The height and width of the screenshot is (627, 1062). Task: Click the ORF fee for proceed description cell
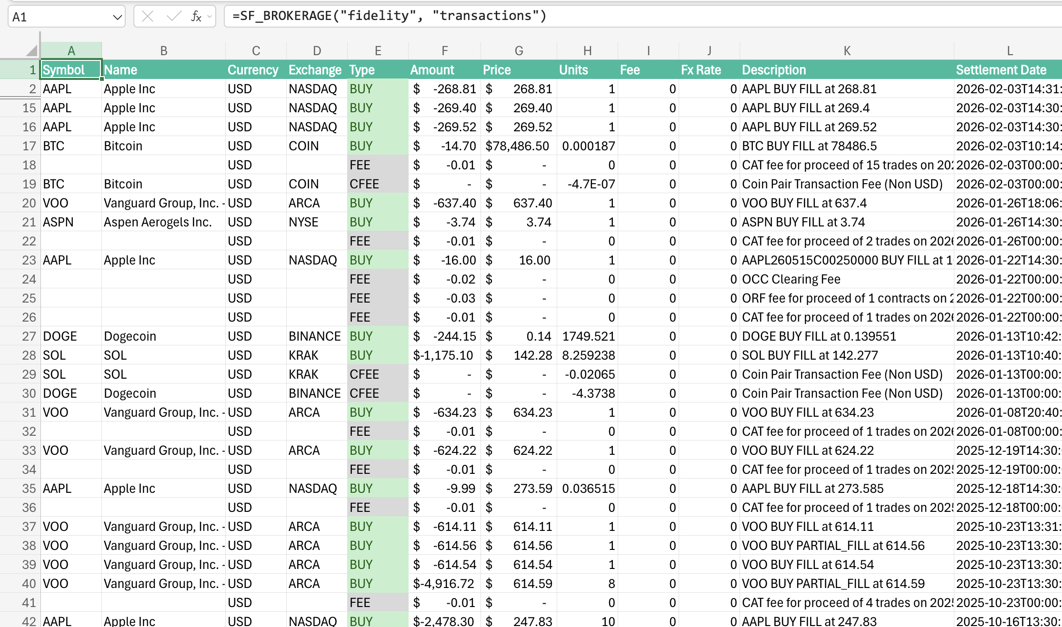pos(847,298)
